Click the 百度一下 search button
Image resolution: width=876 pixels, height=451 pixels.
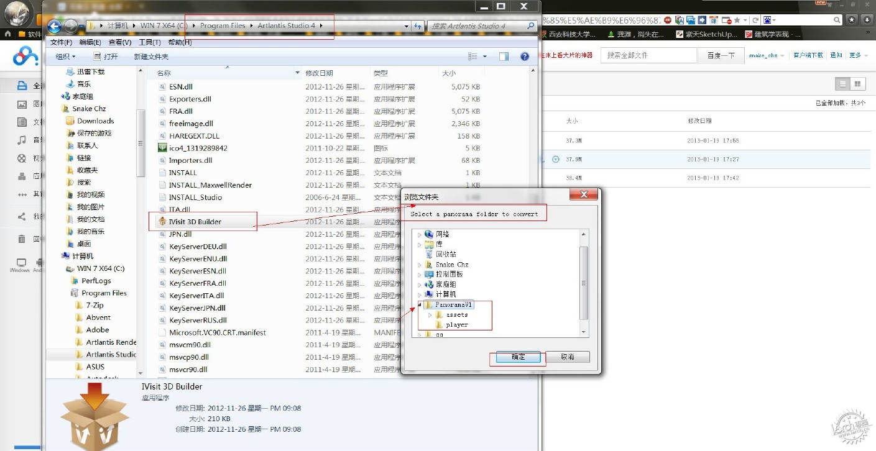(721, 55)
